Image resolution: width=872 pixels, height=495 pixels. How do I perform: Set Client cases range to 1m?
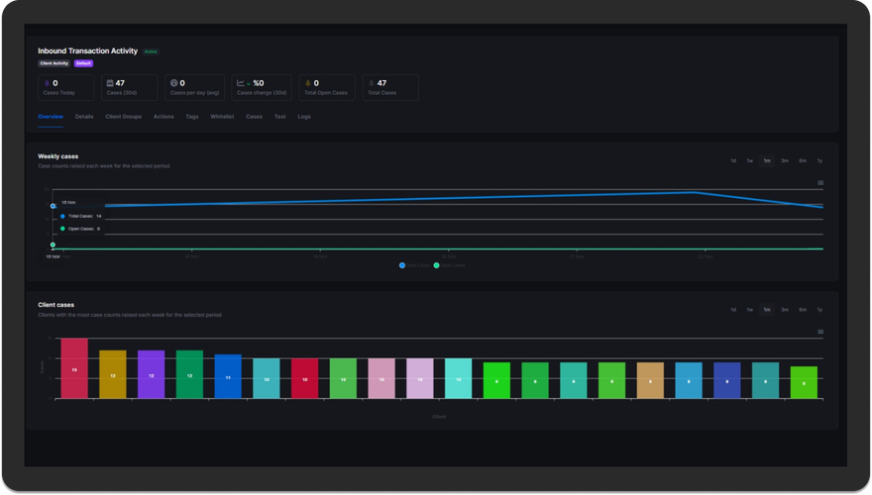767,310
